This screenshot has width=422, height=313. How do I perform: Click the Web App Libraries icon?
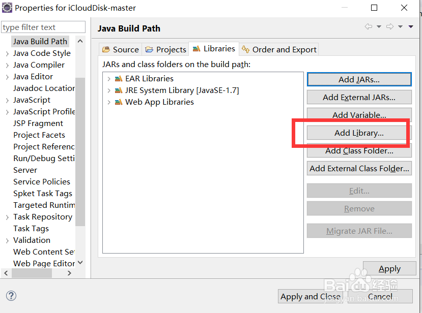point(119,102)
